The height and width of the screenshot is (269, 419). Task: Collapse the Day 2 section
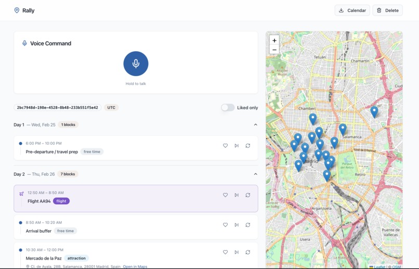coord(255,174)
